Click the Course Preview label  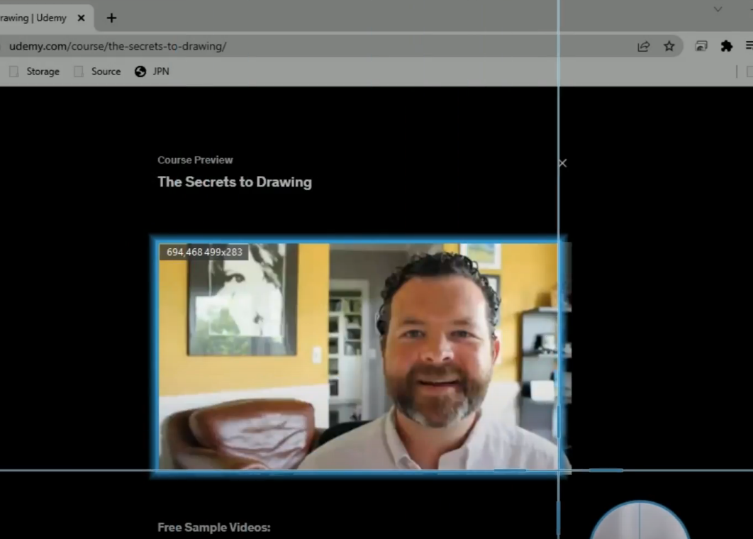pos(195,160)
